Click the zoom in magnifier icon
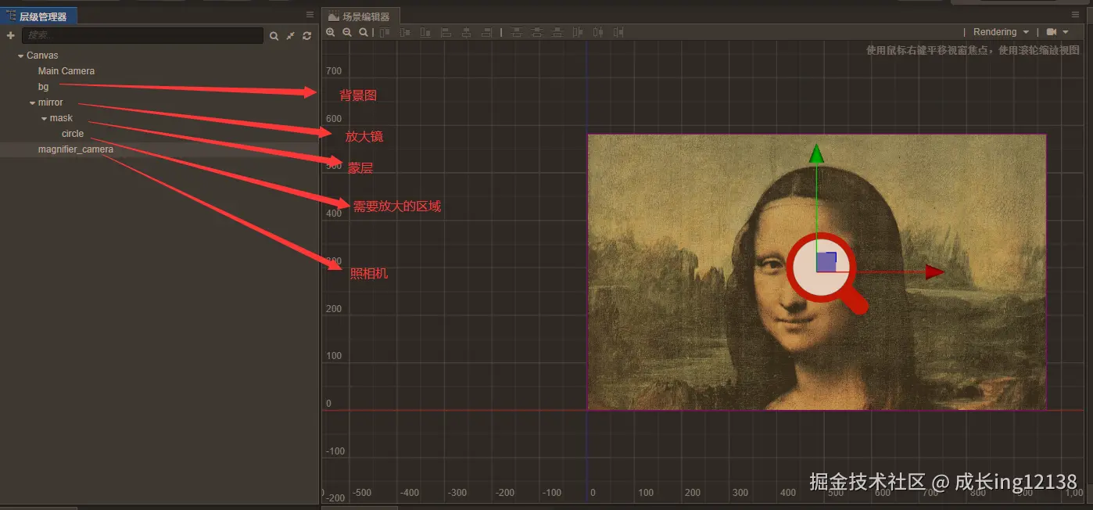1093x510 pixels. pyautogui.click(x=330, y=32)
